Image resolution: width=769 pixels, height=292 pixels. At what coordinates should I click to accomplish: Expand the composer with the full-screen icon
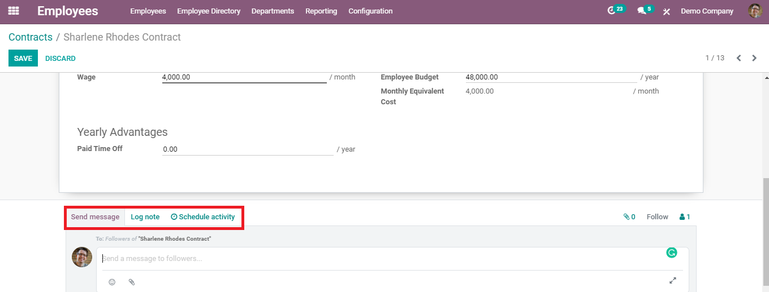click(x=673, y=280)
